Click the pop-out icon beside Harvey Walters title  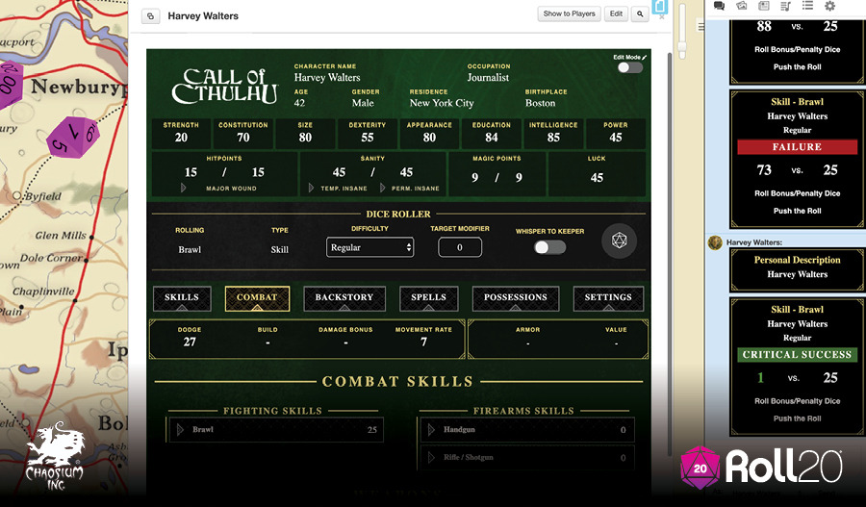click(150, 16)
